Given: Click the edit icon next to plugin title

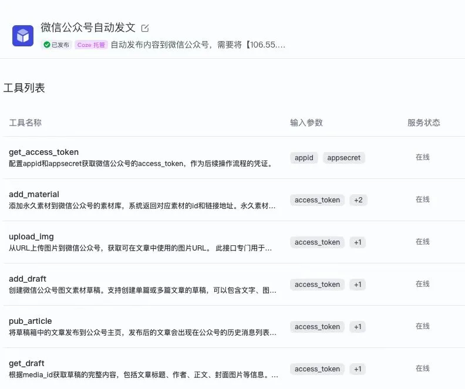Looking at the screenshot, I should (x=145, y=28).
